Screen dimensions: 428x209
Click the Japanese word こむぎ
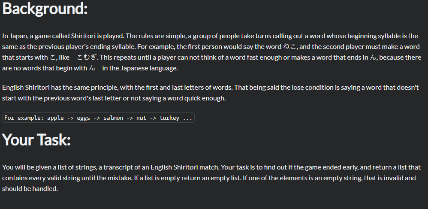tap(87, 58)
